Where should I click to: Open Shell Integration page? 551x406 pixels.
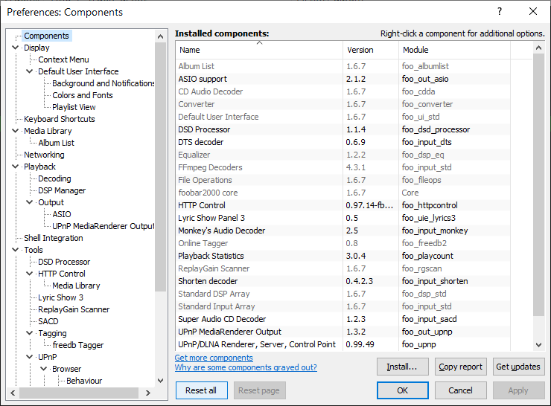pos(54,238)
